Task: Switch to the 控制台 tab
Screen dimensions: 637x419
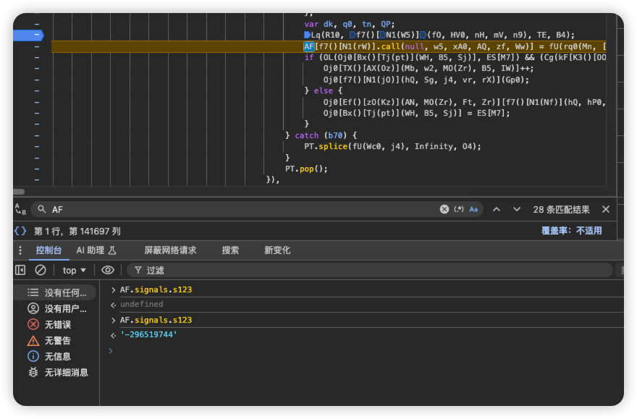Action: 49,250
